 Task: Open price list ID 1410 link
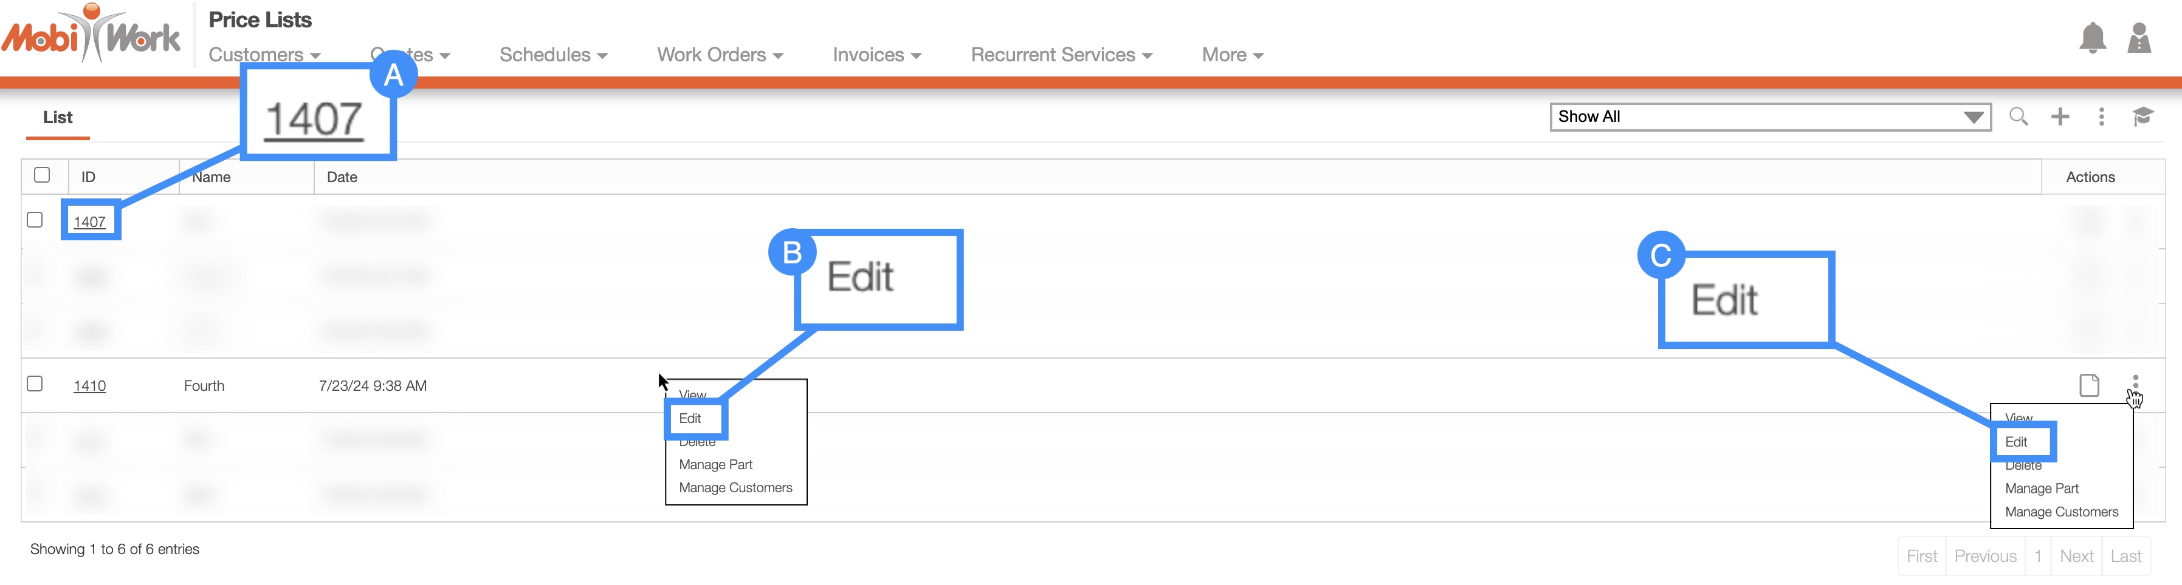[90, 387]
